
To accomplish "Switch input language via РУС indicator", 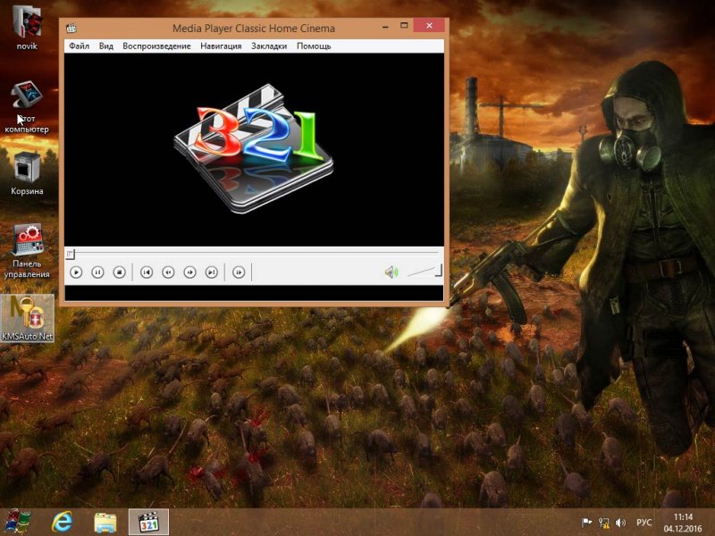I will coord(643,523).
